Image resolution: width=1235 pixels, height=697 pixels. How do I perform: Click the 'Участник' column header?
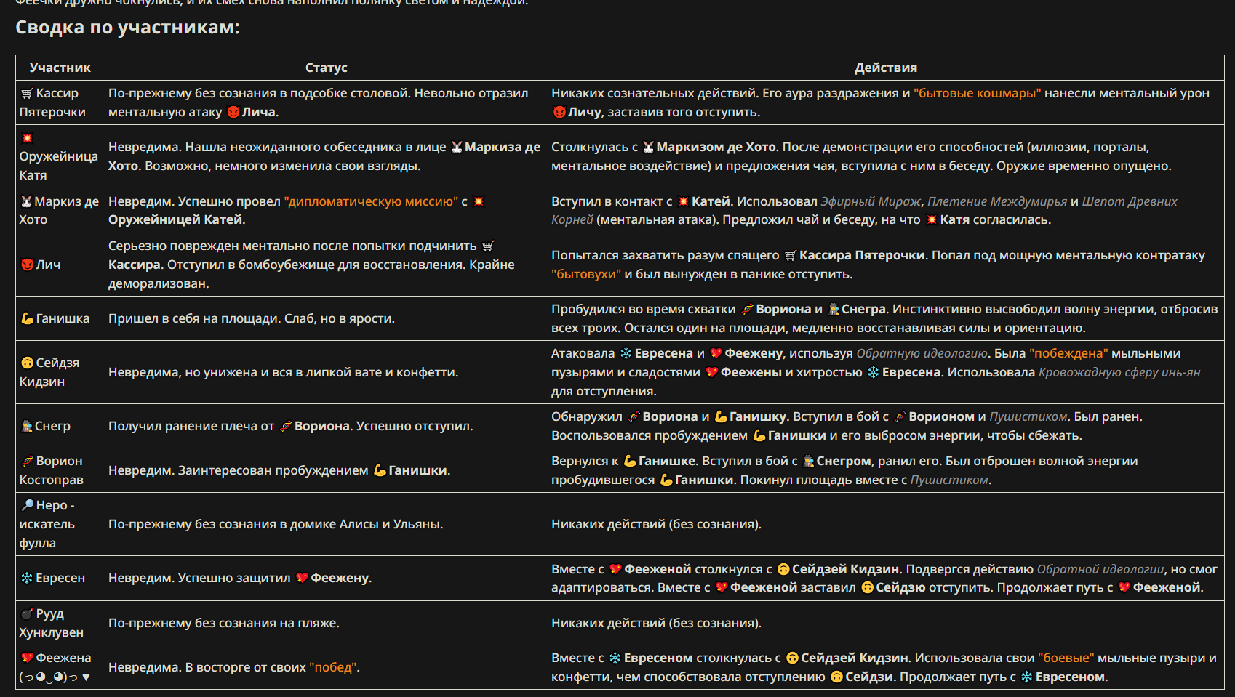[60, 68]
